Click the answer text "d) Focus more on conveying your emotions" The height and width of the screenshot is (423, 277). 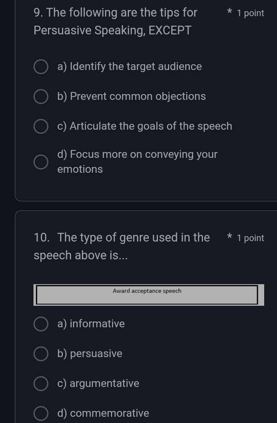pos(137,162)
